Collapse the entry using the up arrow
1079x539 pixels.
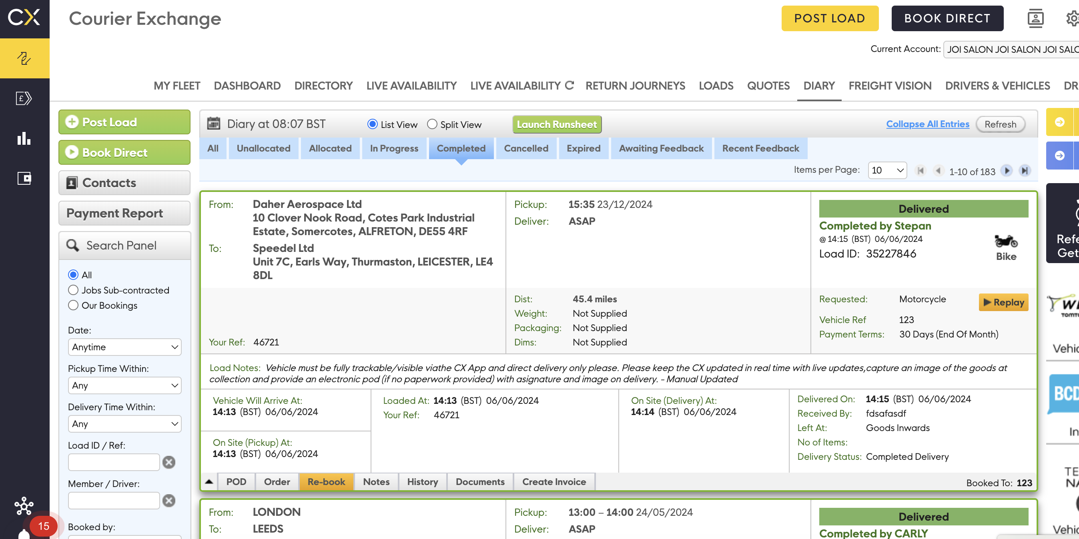(209, 482)
